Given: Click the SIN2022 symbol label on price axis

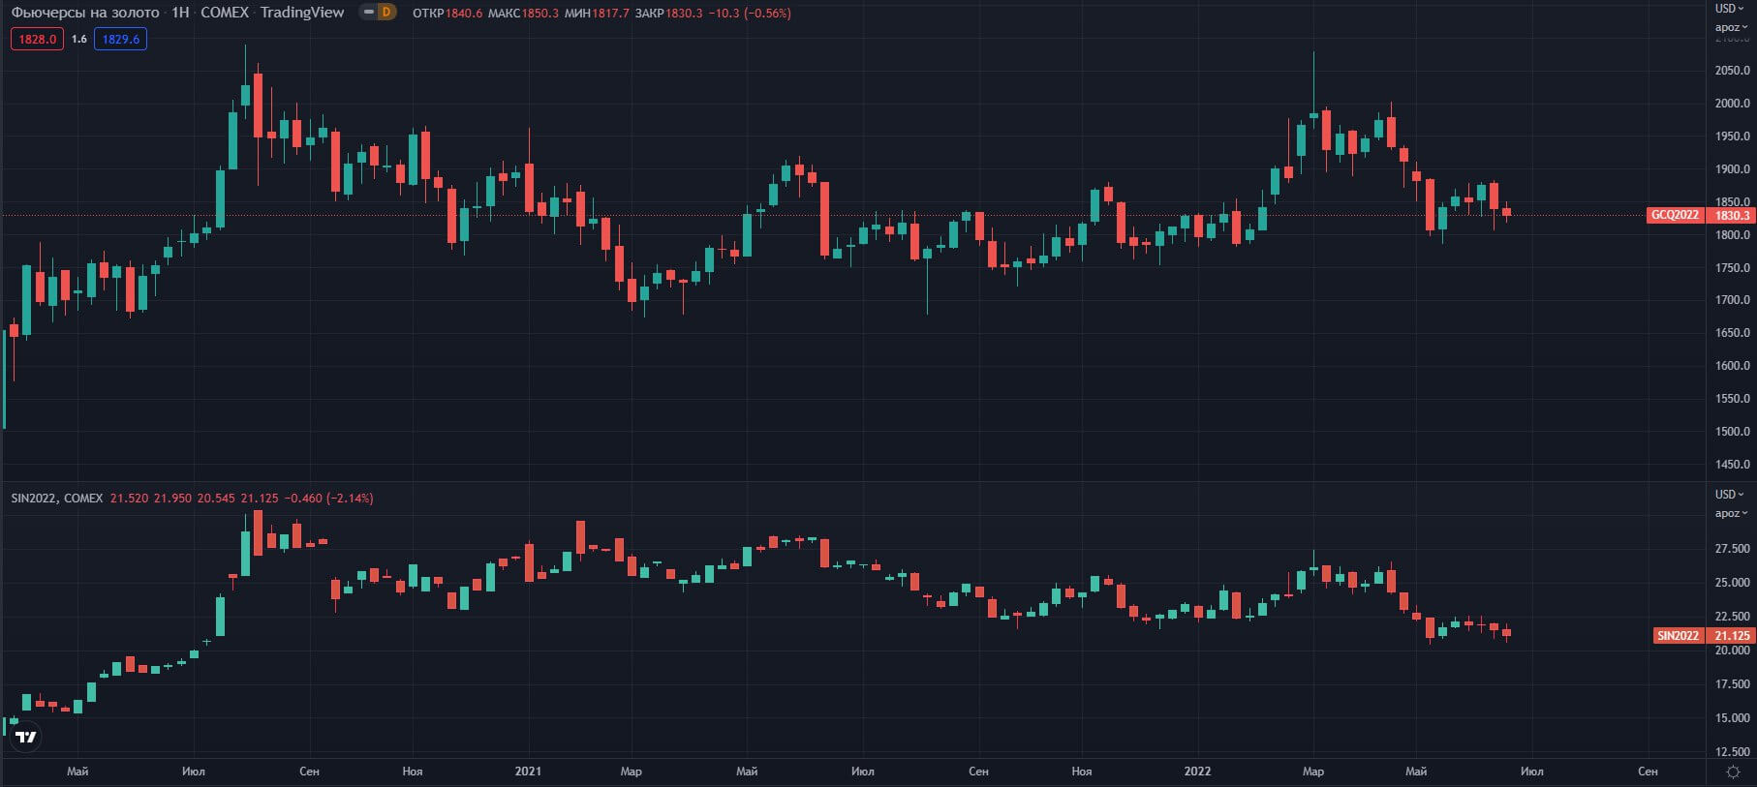Looking at the screenshot, I should pos(1678,636).
